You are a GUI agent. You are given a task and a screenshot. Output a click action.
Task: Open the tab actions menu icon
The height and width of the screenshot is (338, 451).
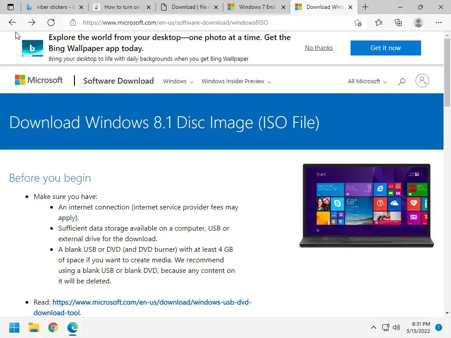11,7
